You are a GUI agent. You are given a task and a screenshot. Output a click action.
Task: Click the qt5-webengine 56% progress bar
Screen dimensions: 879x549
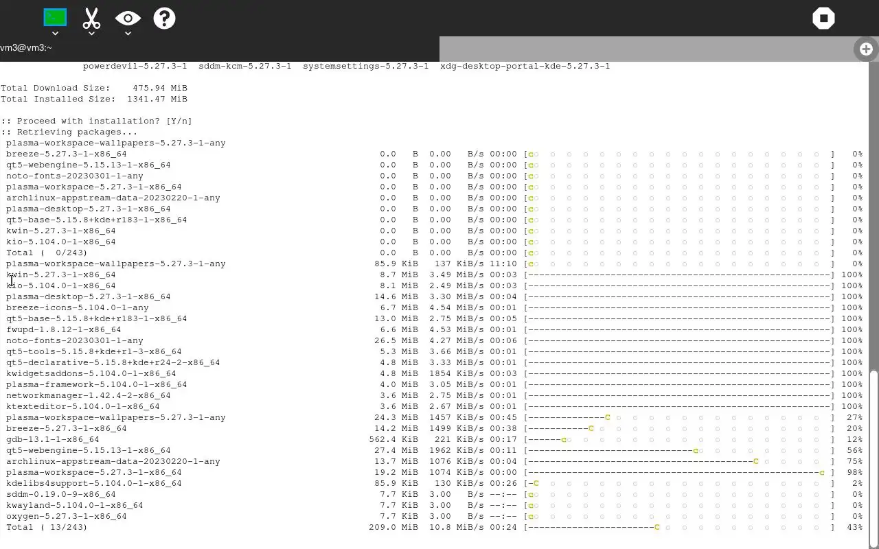click(x=680, y=450)
